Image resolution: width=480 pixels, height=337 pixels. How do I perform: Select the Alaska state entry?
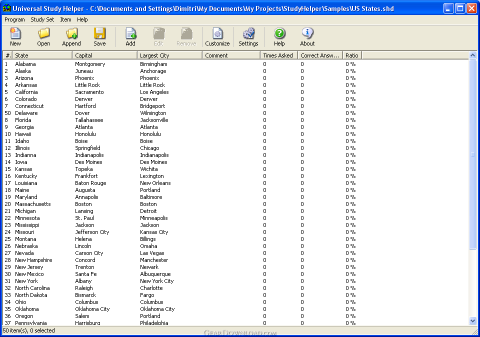tap(23, 71)
